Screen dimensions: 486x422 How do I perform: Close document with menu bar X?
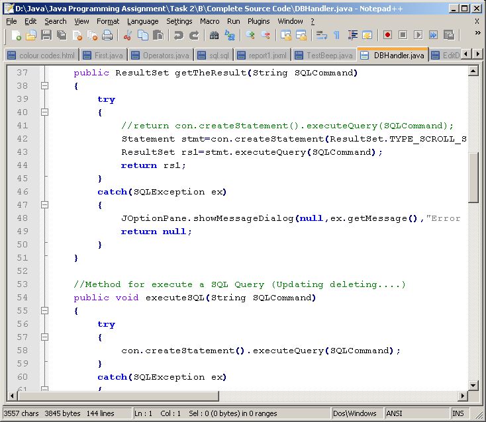477,21
